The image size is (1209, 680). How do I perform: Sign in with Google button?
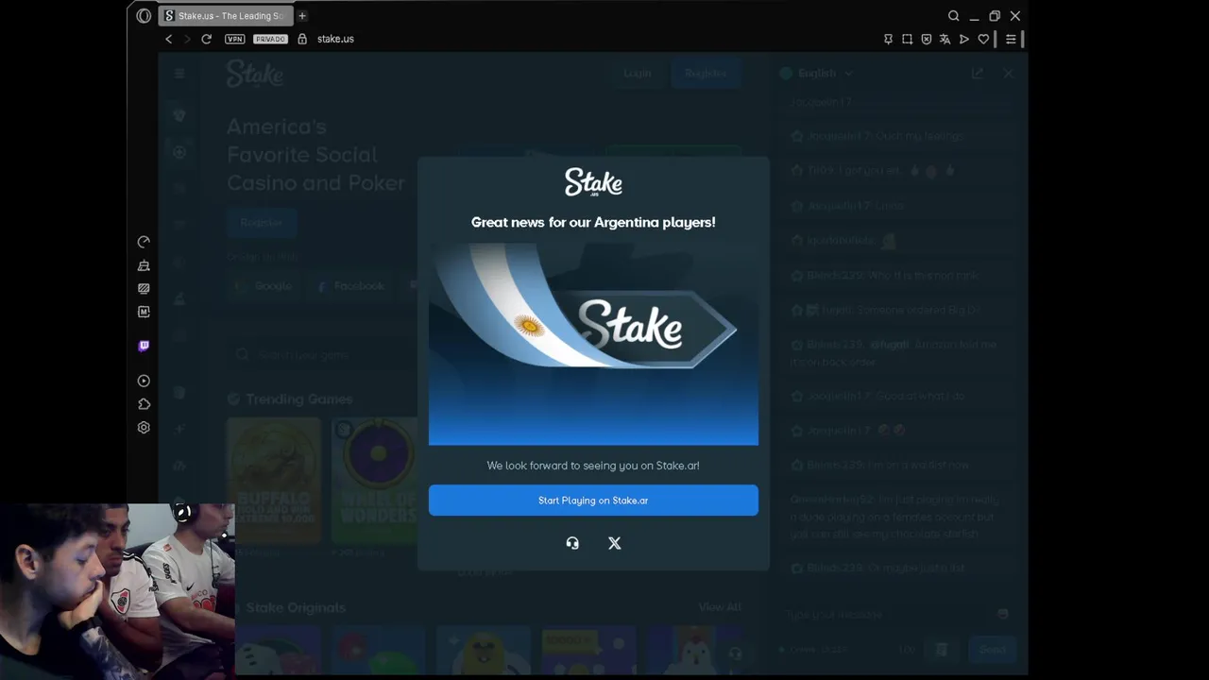[x=264, y=285]
